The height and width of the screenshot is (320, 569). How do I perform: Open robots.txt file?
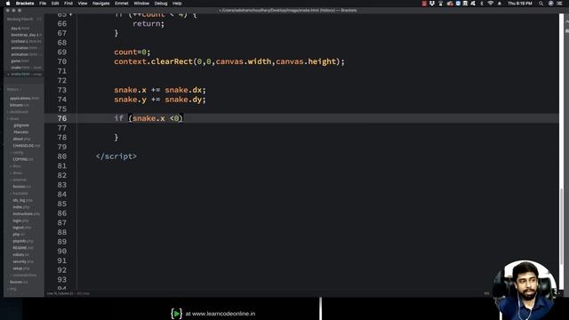click(20, 255)
